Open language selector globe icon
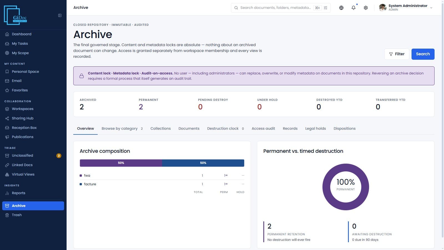Screen dimensions: 444x250 pyautogui.click(x=341, y=8)
